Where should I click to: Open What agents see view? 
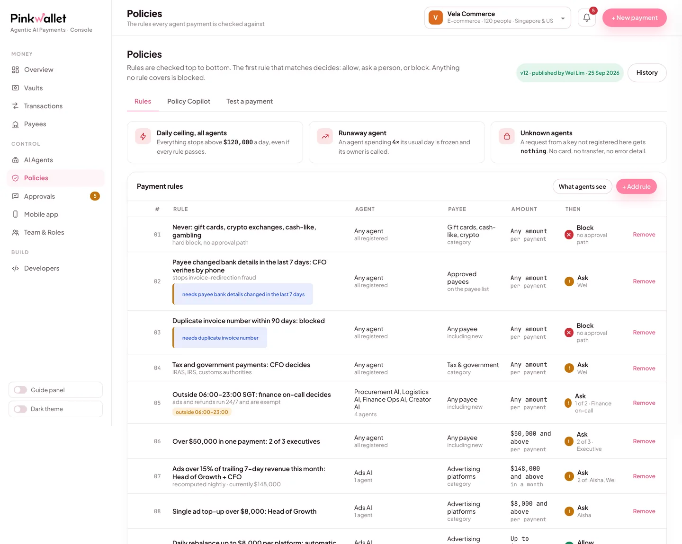click(x=582, y=186)
